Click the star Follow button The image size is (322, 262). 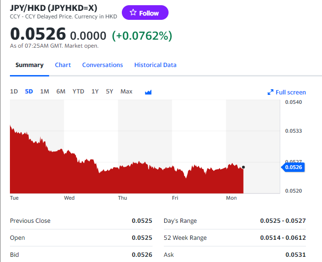click(145, 13)
